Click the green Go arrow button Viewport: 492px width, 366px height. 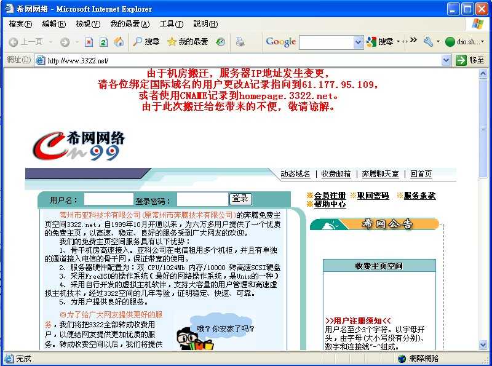[461, 60]
